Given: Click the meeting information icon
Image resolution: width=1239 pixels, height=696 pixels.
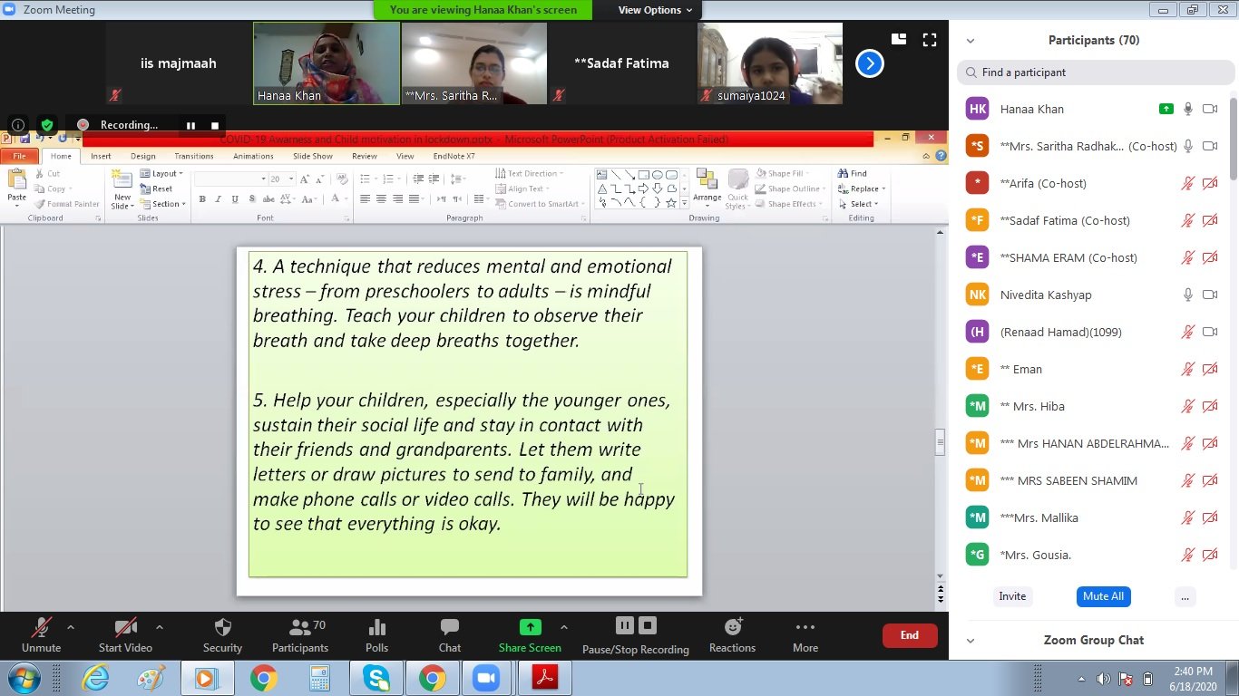Looking at the screenshot, I should (18, 125).
